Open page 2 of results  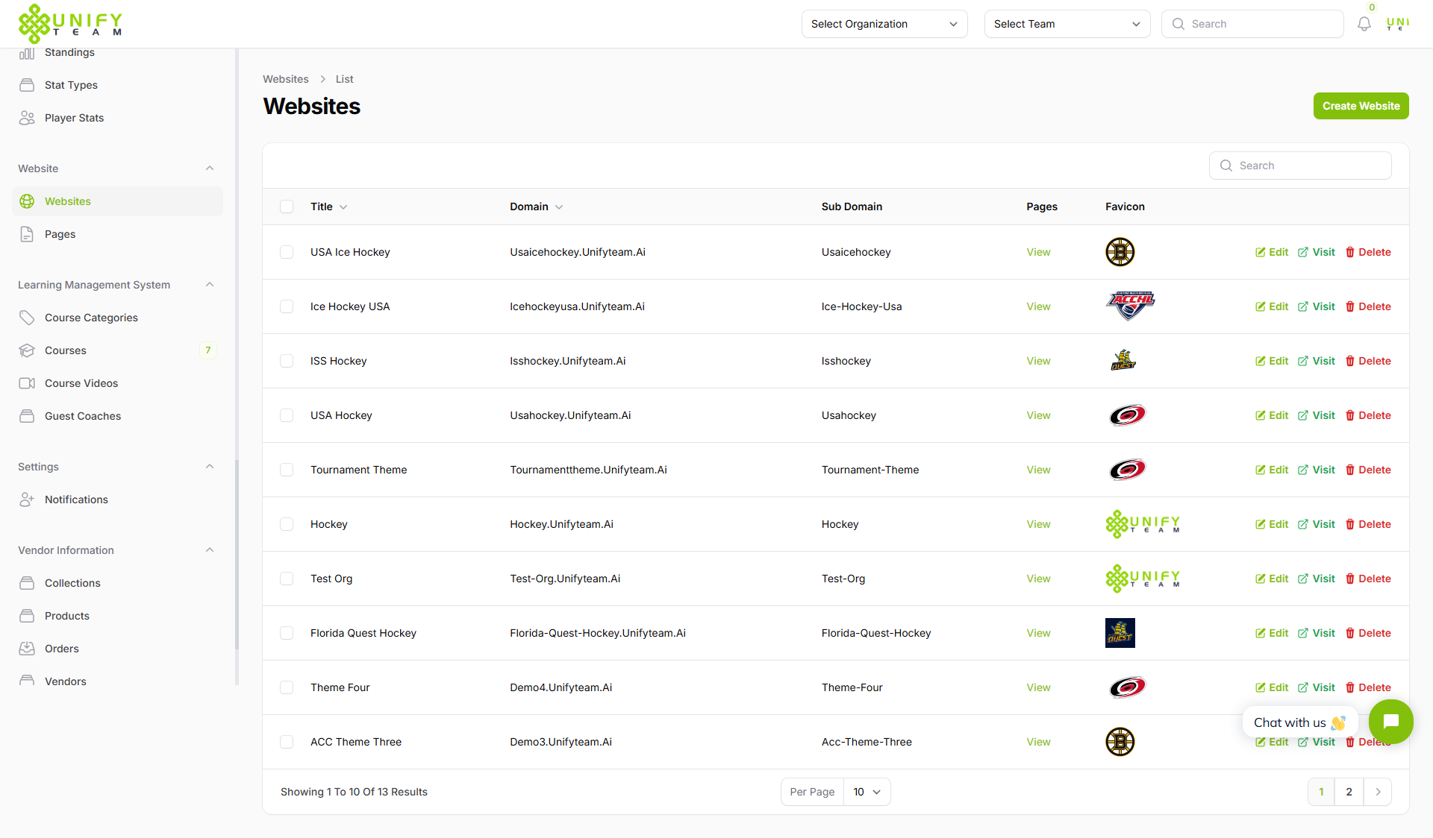tap(1349, 792)
